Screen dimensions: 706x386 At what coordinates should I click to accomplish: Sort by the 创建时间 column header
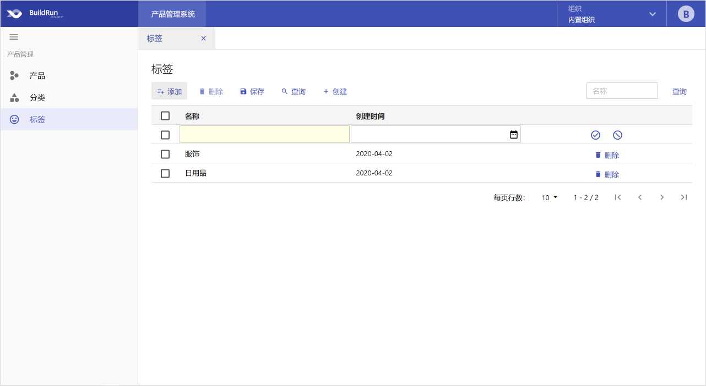coord(371,116)
